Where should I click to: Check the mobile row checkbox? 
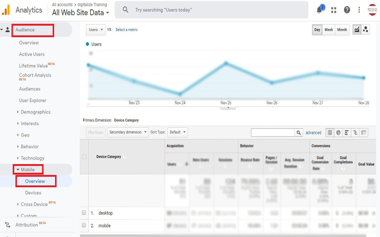[x=84, y=226]
